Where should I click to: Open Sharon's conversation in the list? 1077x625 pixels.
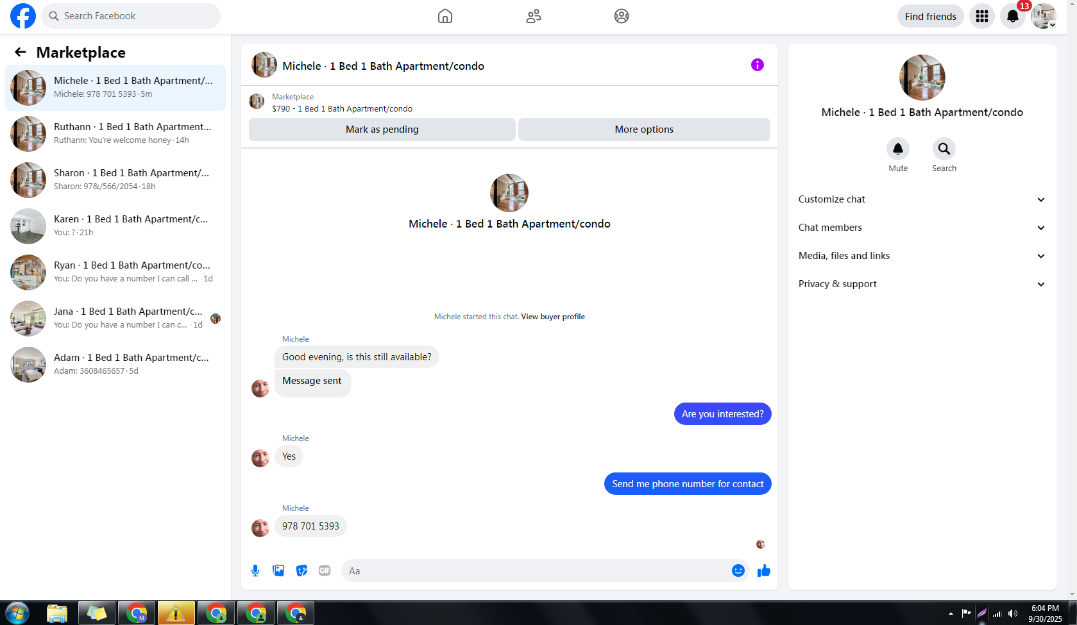coord(115,180)
